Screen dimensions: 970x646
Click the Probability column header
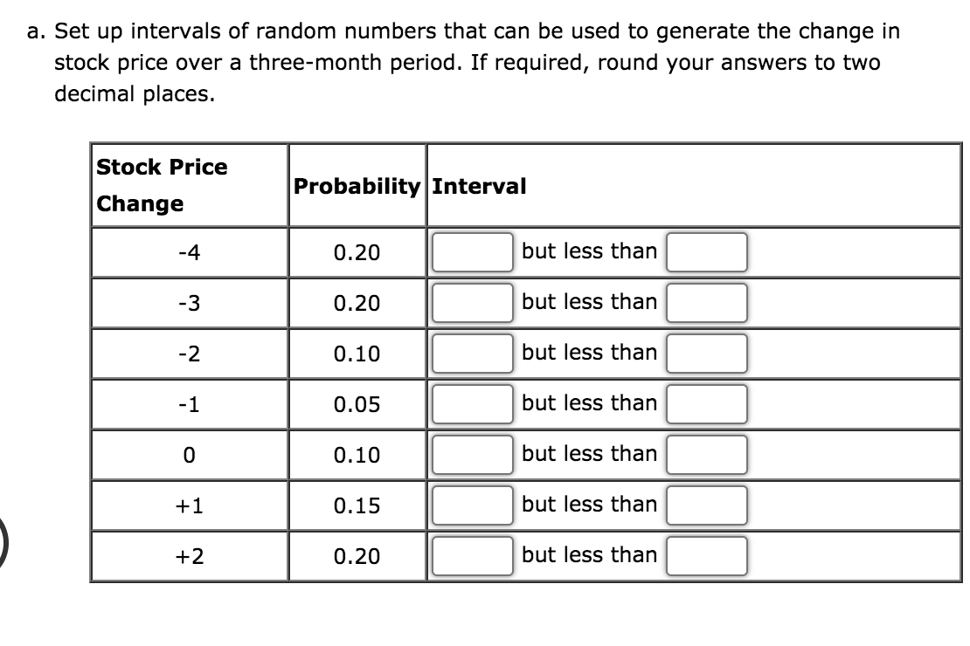[355, 186]
